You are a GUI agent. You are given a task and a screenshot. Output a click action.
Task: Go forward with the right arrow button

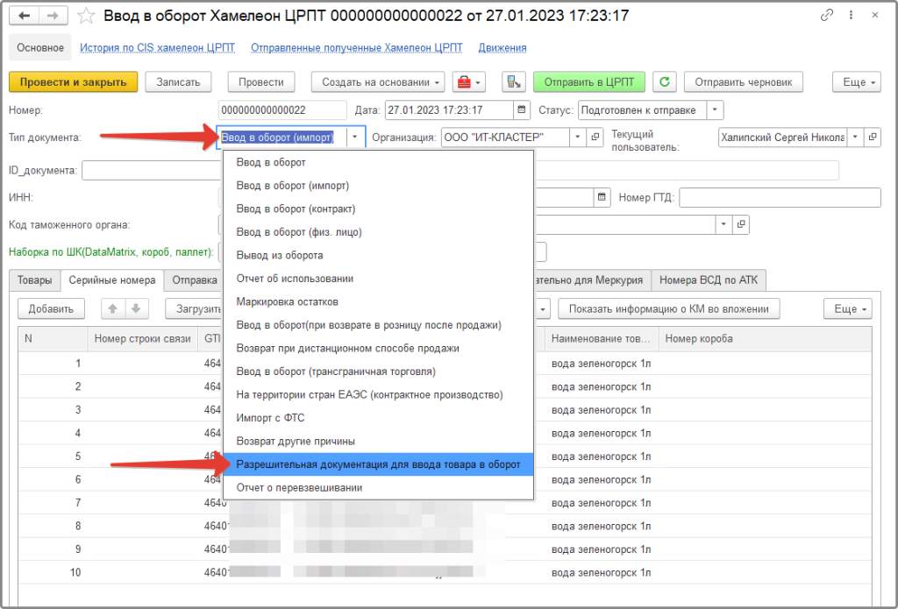click(53, 16)
